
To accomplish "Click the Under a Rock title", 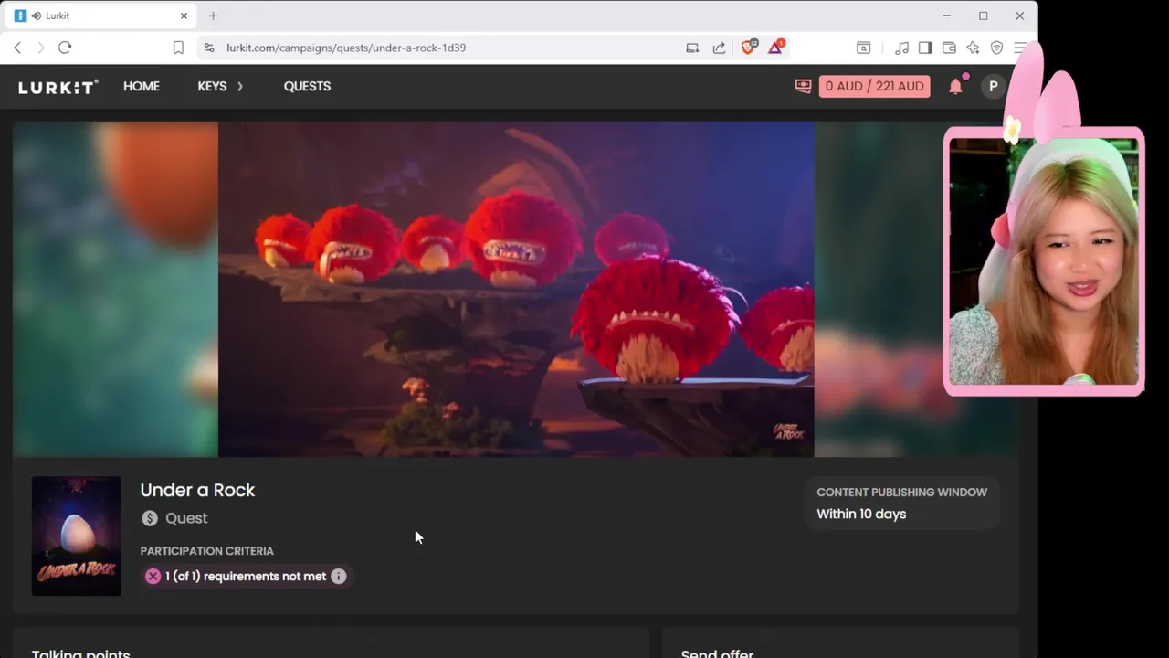I will coord(197,490).
